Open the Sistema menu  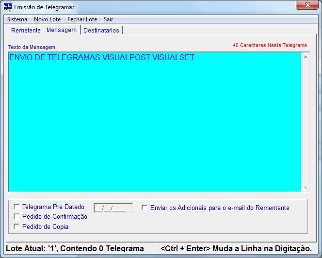(x=17, y=19)
